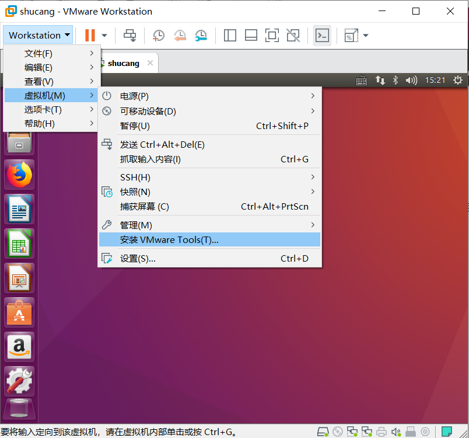Open the Ubuntu network indicator
Image resolution: width=469 pixels, height=438 pixels.
(380, 80)
